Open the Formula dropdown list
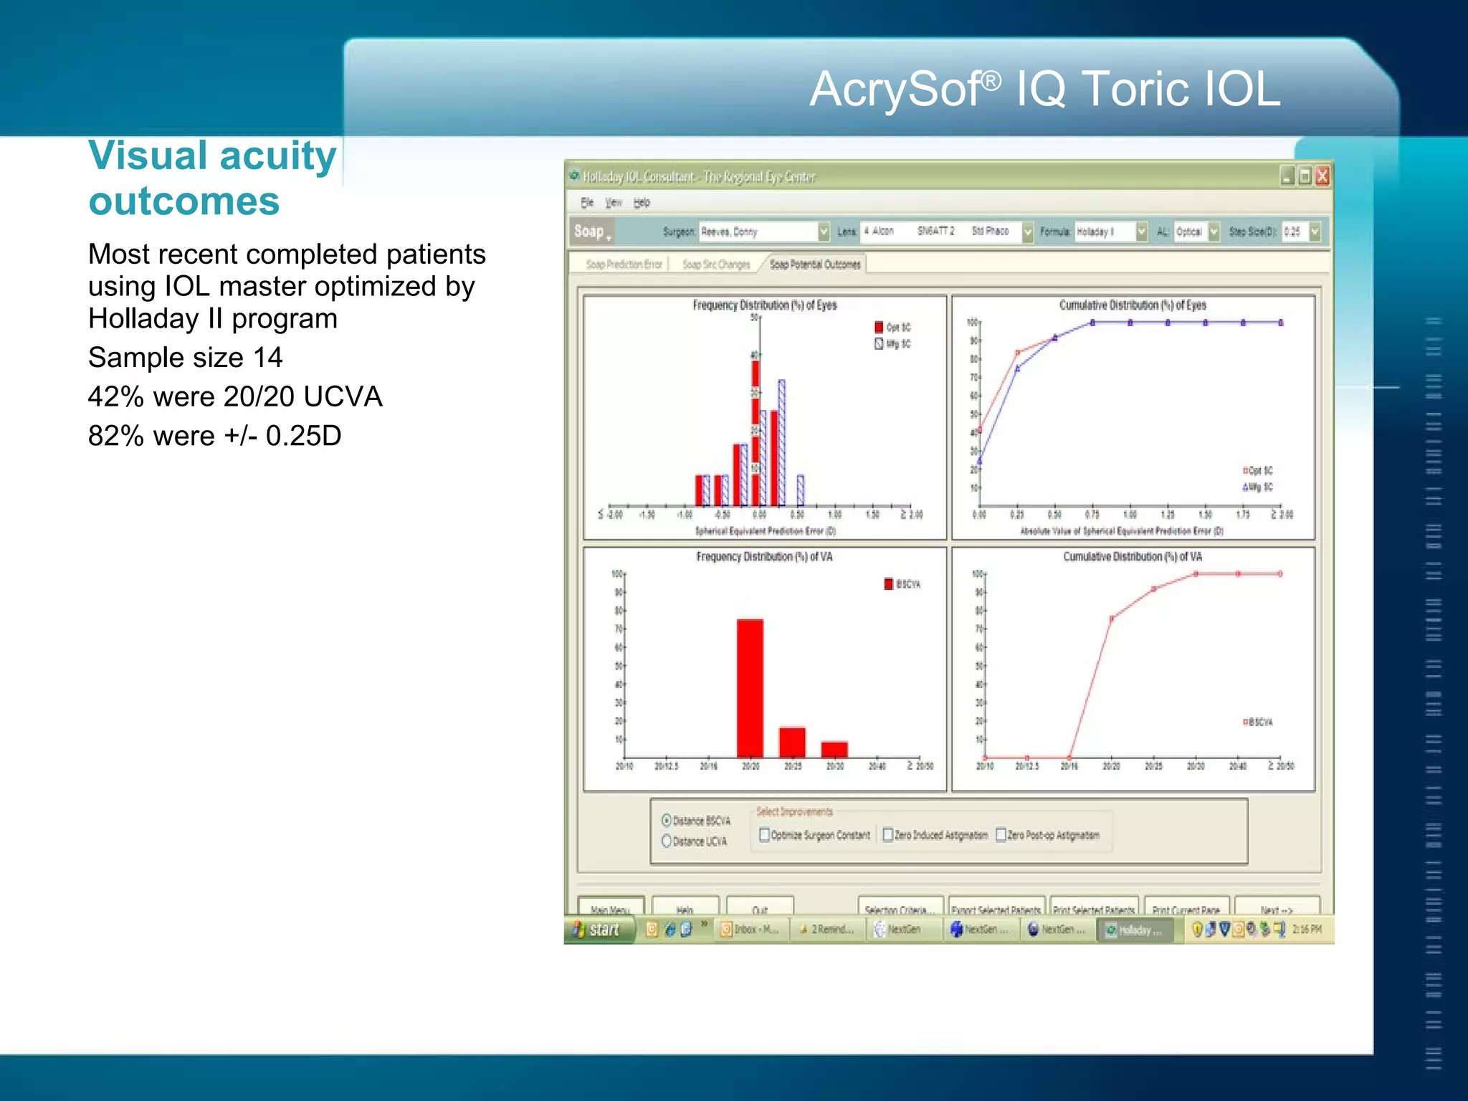1468x1101 pixels. (x=1142, y=232)
